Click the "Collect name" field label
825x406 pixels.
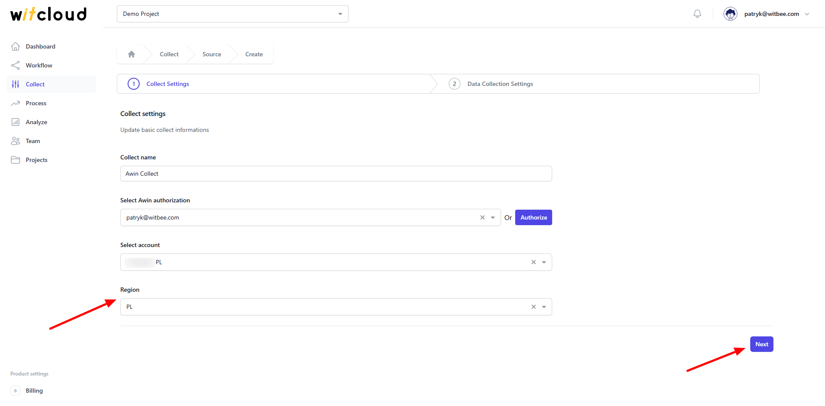138,157
